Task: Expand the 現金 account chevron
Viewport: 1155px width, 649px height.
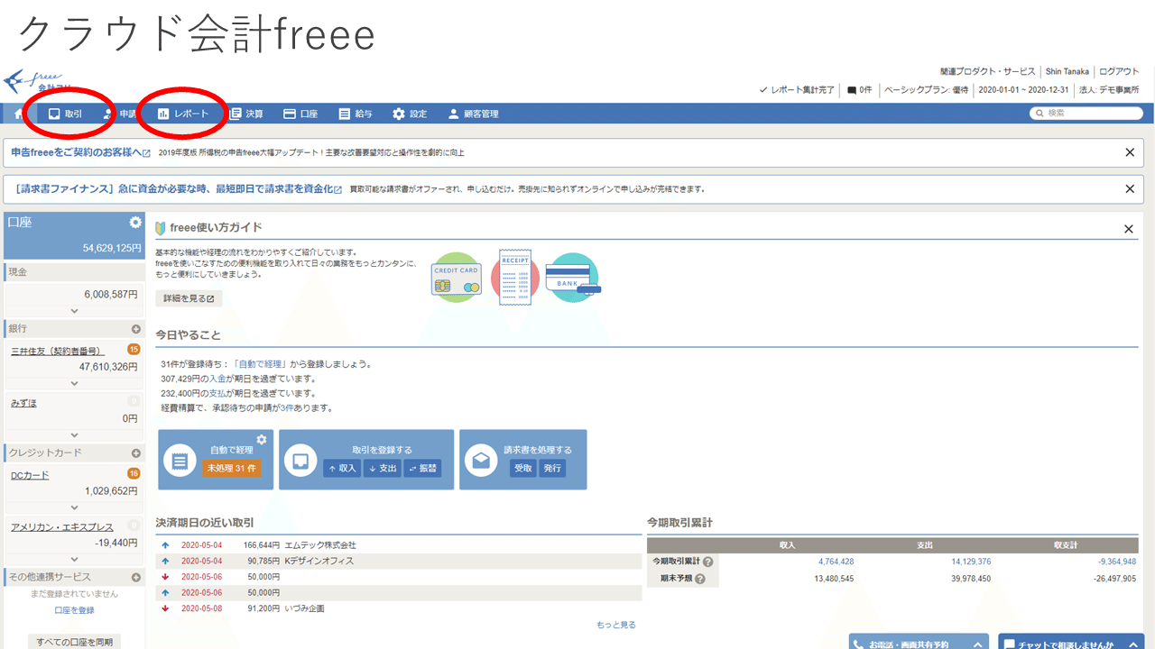Action: click(x=75, y=310)
